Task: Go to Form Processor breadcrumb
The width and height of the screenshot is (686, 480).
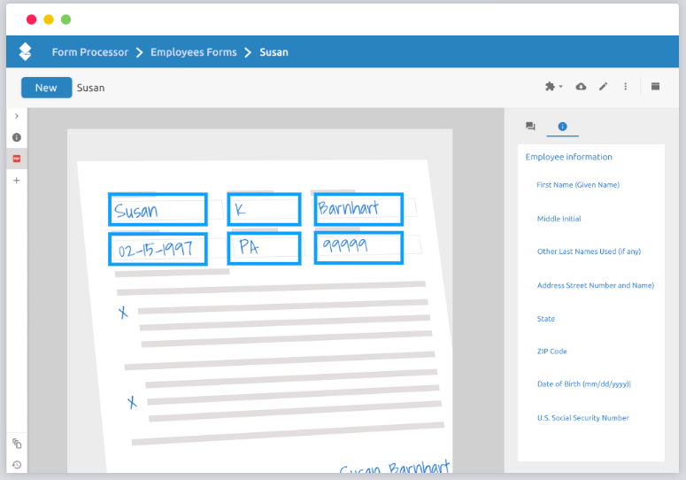Action: pos(89,52)
